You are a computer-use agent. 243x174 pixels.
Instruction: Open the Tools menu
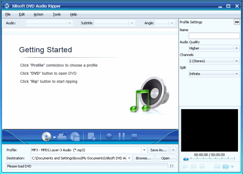(57, 15)
